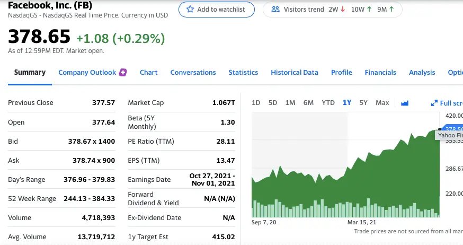The width and height of the screenshot is (463, 245).
Task: Select the 1D chart range
Action: point(256,102)
